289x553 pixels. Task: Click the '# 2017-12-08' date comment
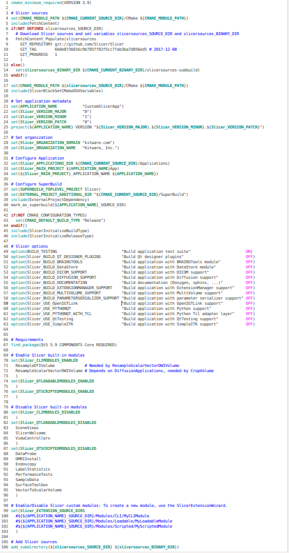click(x=163, y=50)
